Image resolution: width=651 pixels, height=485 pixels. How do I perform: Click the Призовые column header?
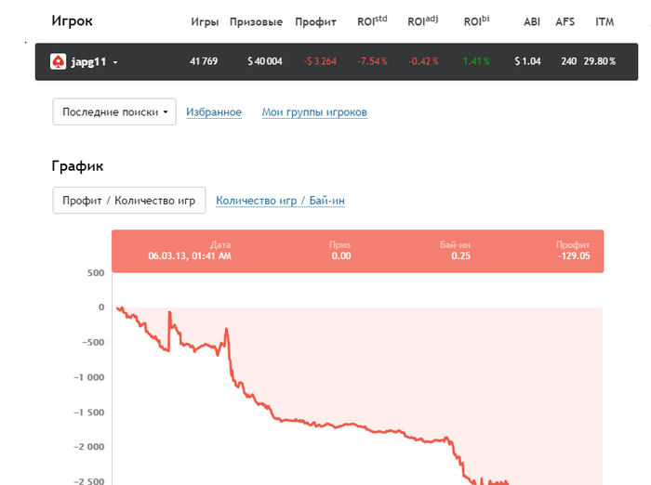pyautogui.click(x=254, y=21)
